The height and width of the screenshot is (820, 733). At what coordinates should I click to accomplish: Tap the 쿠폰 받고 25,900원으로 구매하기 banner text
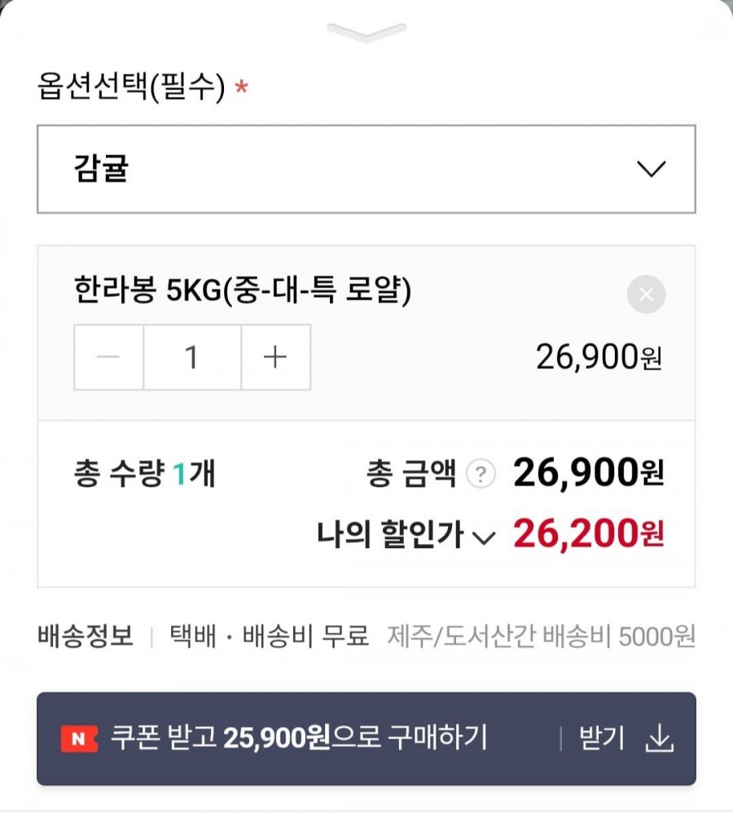coord(298,738)
